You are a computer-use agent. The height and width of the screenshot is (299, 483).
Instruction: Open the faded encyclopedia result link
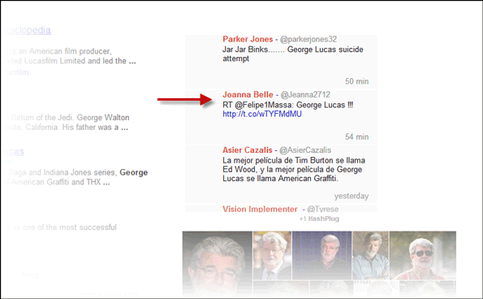[x=27, y=30]
